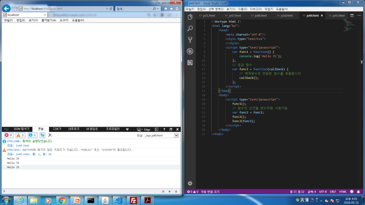This screenshot has width=365, height=205.
Task: Open IE 도구(T) menu
Action: tap(64, 20)
